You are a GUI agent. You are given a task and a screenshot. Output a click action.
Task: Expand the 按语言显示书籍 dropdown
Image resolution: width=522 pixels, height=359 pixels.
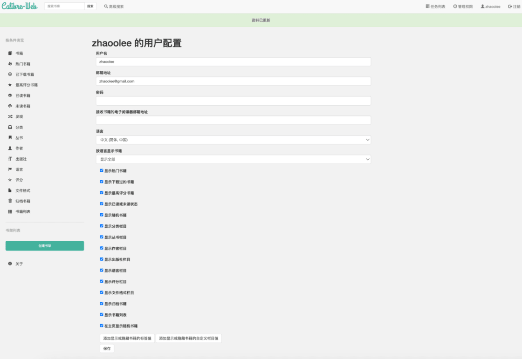click(x=233, y=159)
